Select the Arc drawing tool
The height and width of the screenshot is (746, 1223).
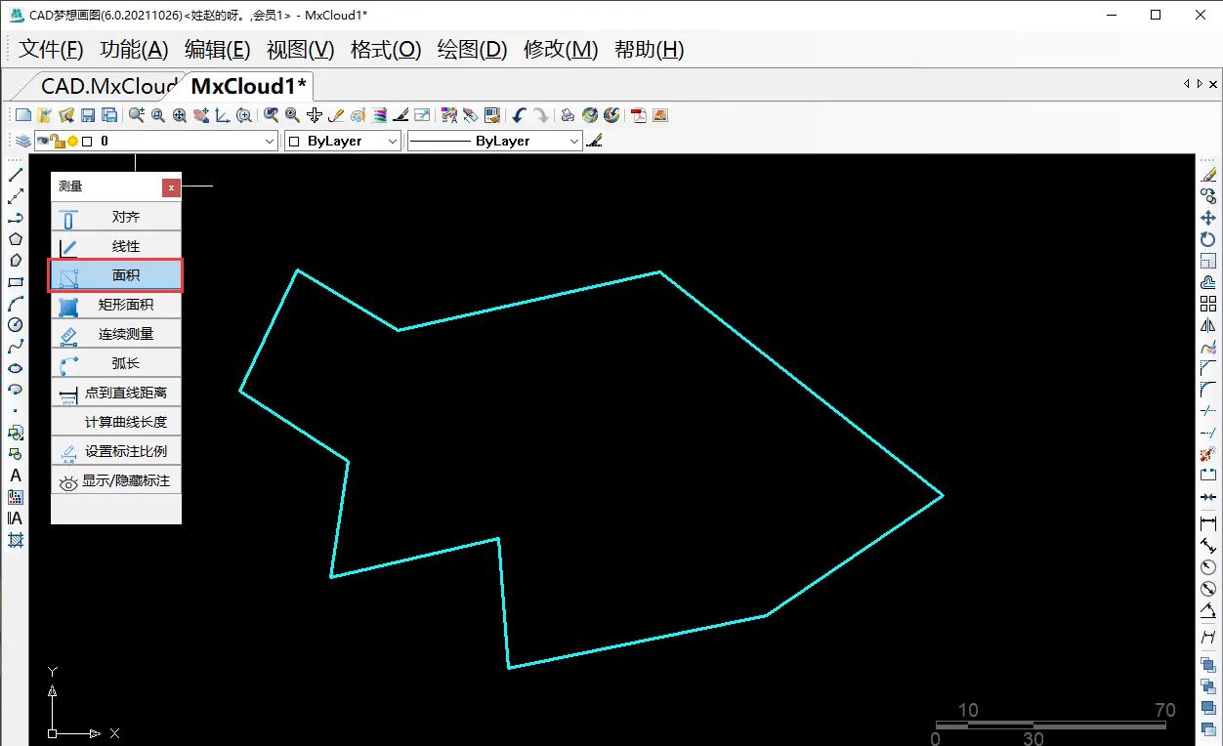click(16, 304)
